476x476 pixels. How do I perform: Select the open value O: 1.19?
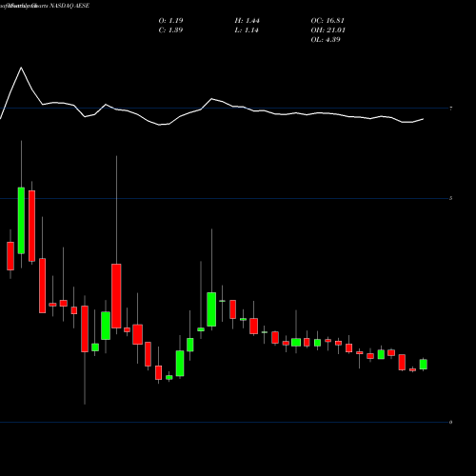point(170,21)
